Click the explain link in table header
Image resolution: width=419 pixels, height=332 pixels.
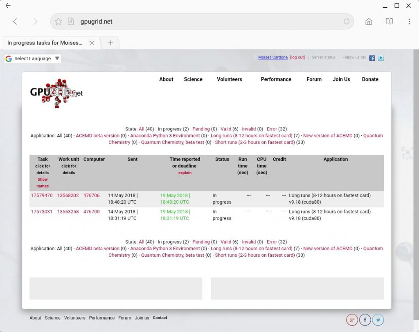pos(185,173)
